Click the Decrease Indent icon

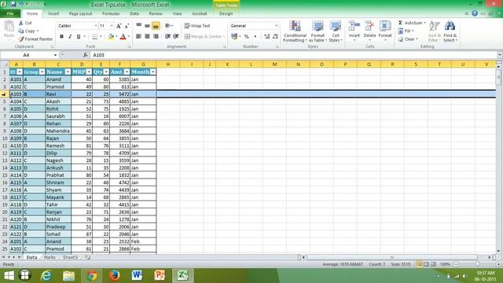tap(167, 37)
